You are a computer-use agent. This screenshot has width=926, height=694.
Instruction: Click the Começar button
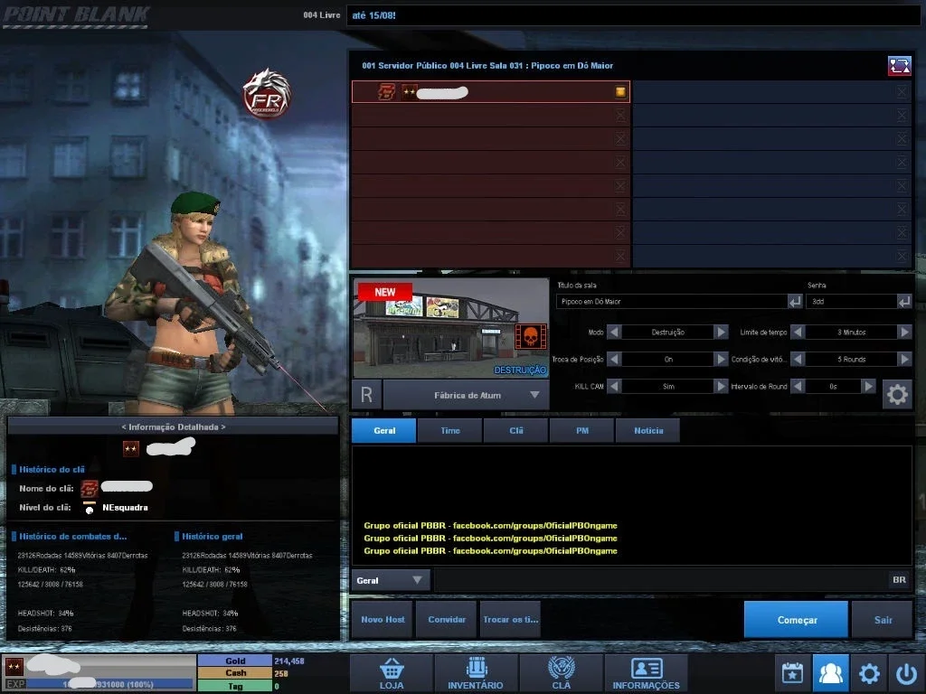pos(796,620)
